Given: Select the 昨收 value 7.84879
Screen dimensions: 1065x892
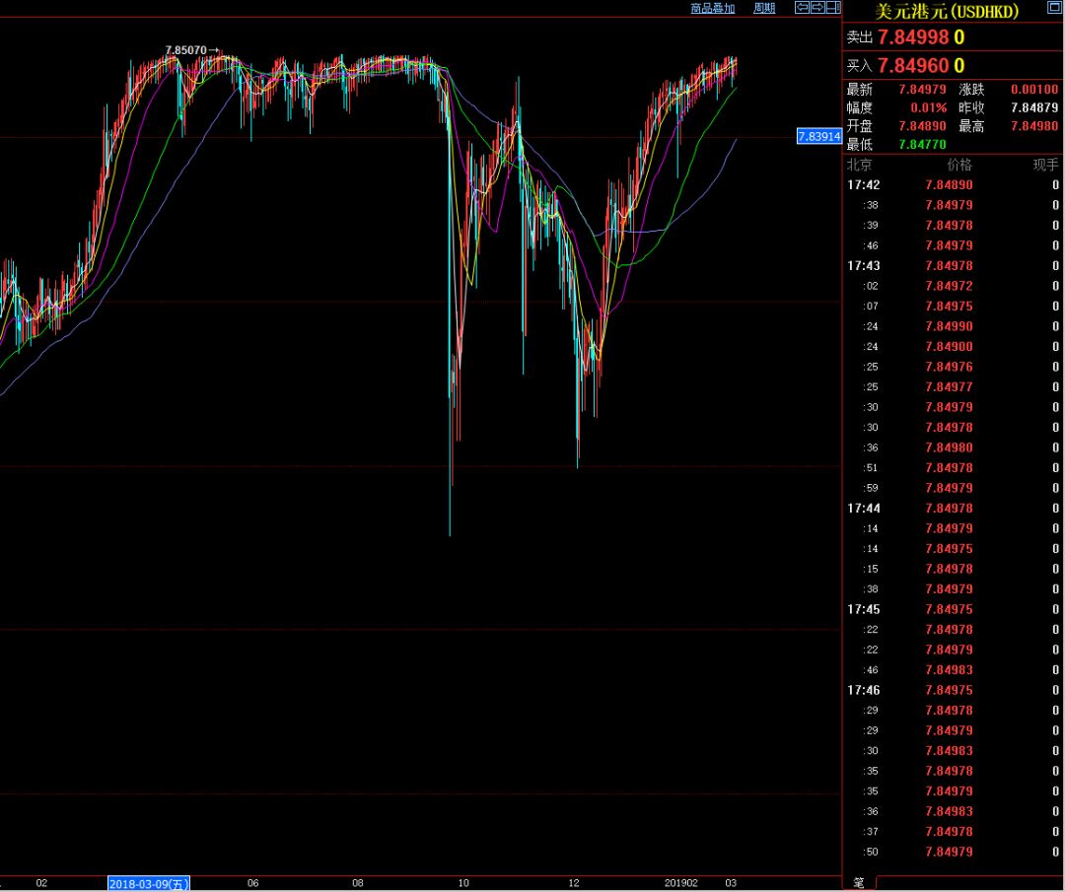Looking at the screenshot, I should click(1033, 107).
